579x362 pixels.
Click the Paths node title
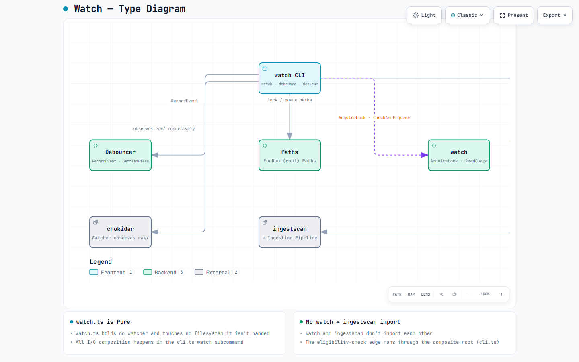coord(289,152)
